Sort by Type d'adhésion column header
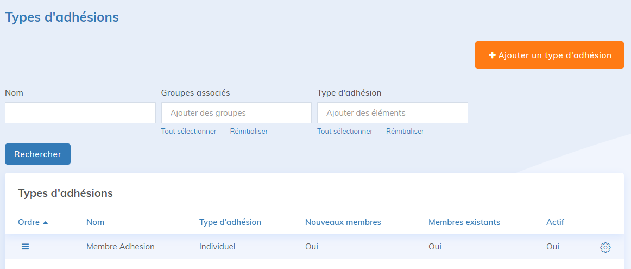 230,222
